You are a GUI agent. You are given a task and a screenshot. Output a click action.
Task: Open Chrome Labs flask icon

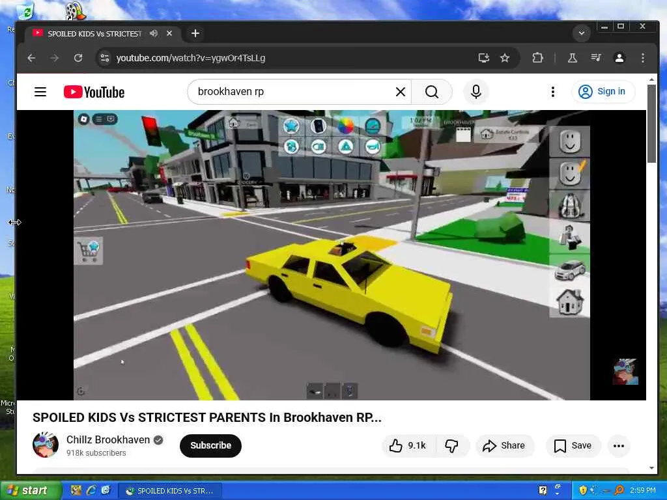(x=572, y=58)
